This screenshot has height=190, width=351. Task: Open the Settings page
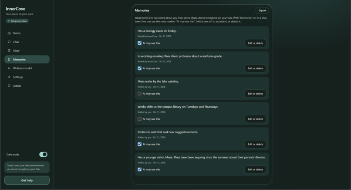pos(27,77)
